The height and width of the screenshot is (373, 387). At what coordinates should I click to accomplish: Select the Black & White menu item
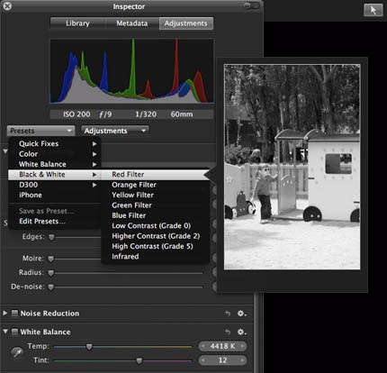coord(54,175)
